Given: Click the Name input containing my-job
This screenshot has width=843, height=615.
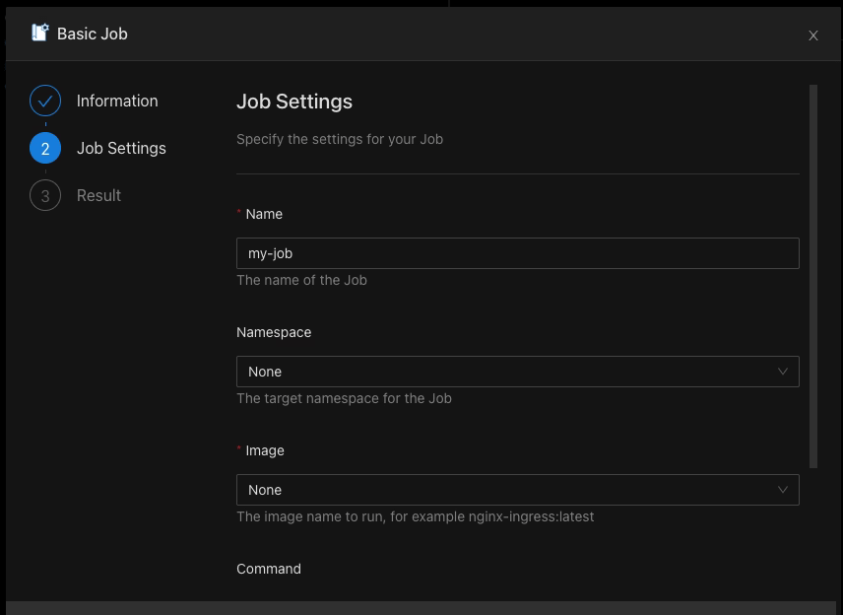Looking at the screenshot, I should (x=517, y=252).
